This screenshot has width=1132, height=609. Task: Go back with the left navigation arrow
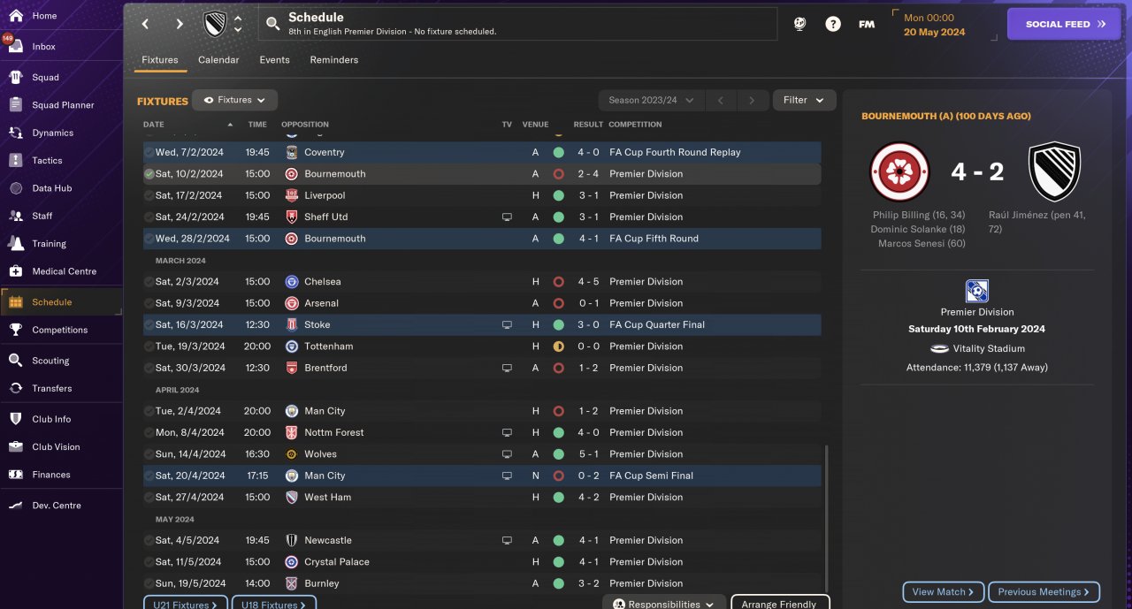(x=146, y=24)
